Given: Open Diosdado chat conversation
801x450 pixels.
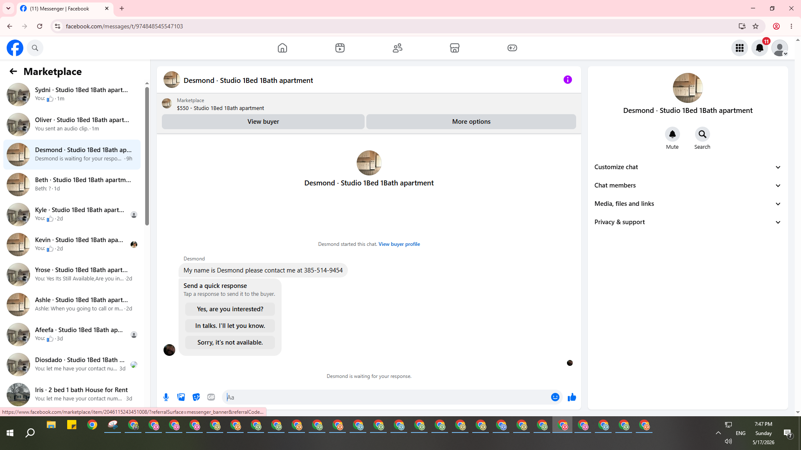Looking at the screenshot, I should point(72,364).
